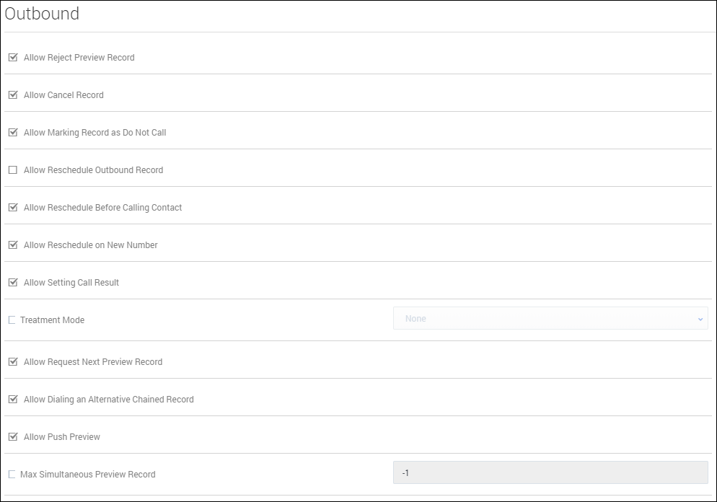This screenshot has width=717, height=502.
Task: Click the Max Simultaneous Preview Record value field
Action: pyautogui.click(x=550, y=473)
